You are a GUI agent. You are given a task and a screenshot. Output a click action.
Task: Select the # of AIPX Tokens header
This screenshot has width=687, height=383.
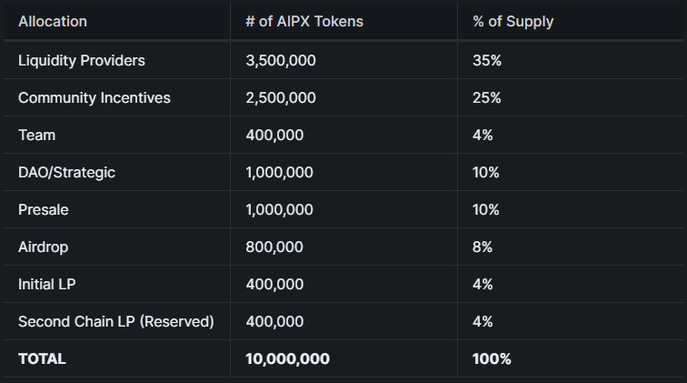[x=304, y=22]
